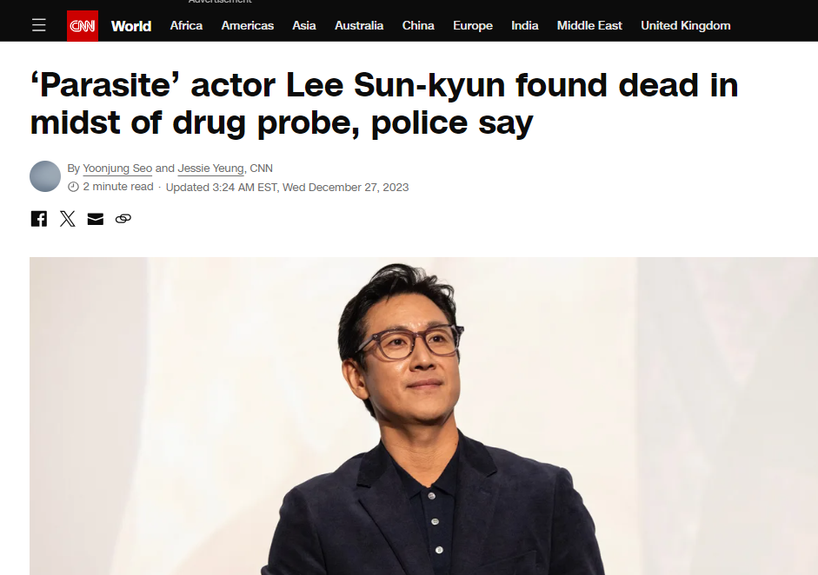Image resolution: width=818 pixels, height=575 pixels.
Task: Open the hamburger navigation menu
Action: pos(38,25)
